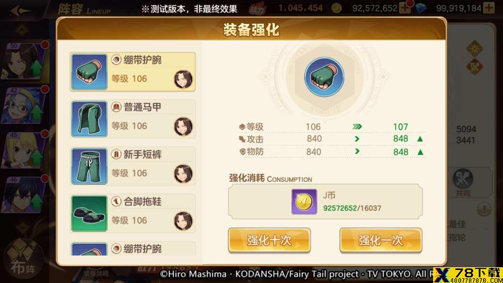Choose 新手短裤 shorts equipment entry
This screenshot has width=503, height=283.
(x=133, y=166)
